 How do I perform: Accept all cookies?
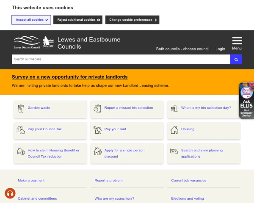click(x=31, y=20)
